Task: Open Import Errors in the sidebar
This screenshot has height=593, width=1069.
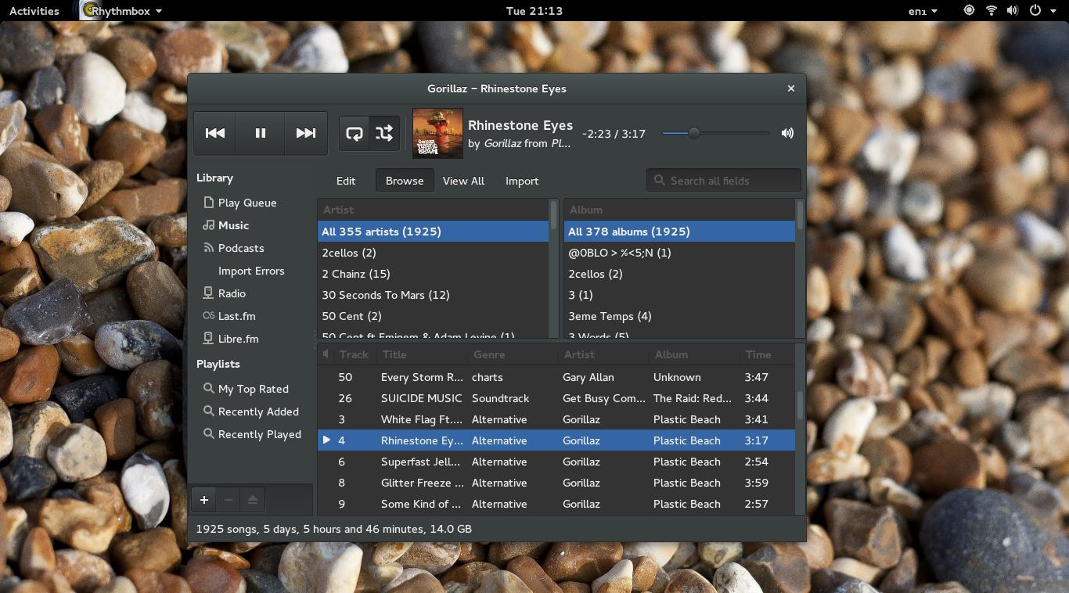Action: [x=250, y=271]
